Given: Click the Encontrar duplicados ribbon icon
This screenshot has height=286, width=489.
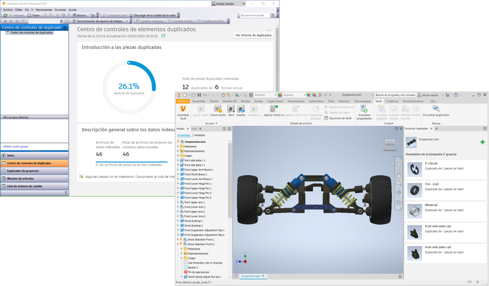Looking at the screenshot, I should (436, 109).
